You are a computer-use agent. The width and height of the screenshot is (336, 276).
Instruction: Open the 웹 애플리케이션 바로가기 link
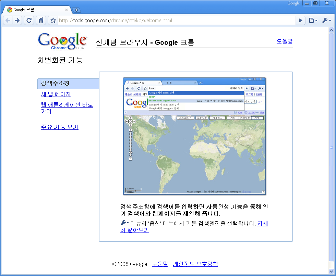67,108
